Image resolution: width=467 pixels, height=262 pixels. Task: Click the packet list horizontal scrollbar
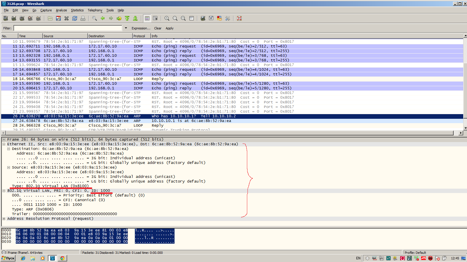pyautogui.click(x=228, y=133)
